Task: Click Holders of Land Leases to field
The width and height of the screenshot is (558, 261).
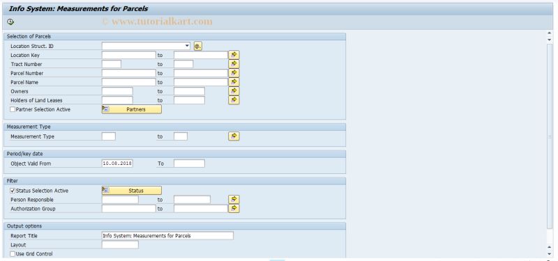Action: (189, 100)
